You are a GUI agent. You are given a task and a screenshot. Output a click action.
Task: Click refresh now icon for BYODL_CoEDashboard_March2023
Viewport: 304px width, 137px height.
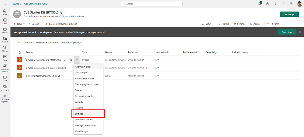(x=65, y=60)
